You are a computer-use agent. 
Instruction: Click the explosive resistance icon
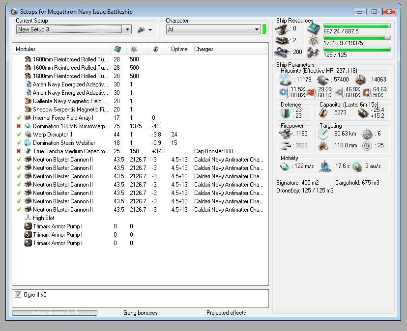coord(366,92)
